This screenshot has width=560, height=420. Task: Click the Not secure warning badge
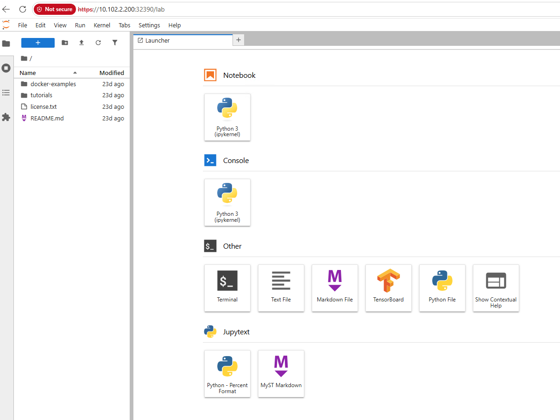coord(55,9)
